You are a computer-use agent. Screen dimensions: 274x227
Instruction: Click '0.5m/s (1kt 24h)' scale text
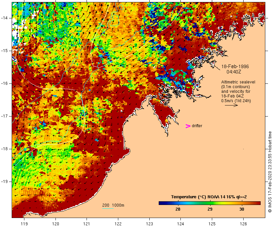[x=236, y=101]
